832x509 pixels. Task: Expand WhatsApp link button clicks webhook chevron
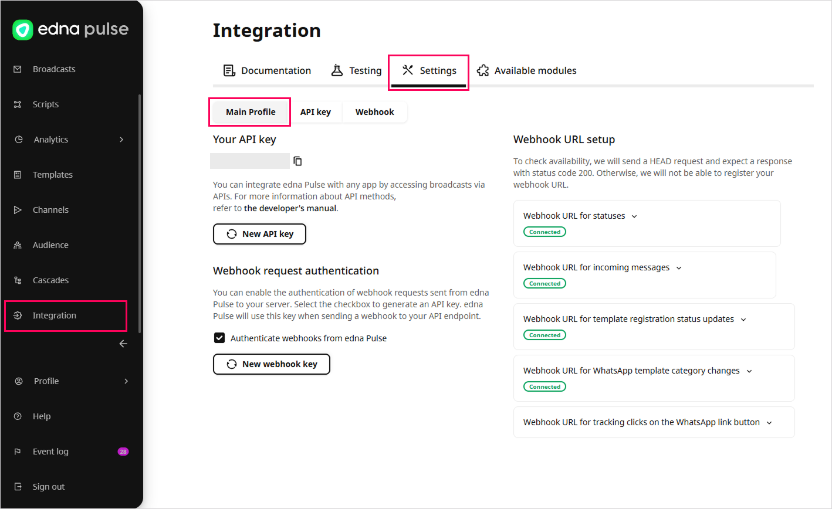pos(769,423)
